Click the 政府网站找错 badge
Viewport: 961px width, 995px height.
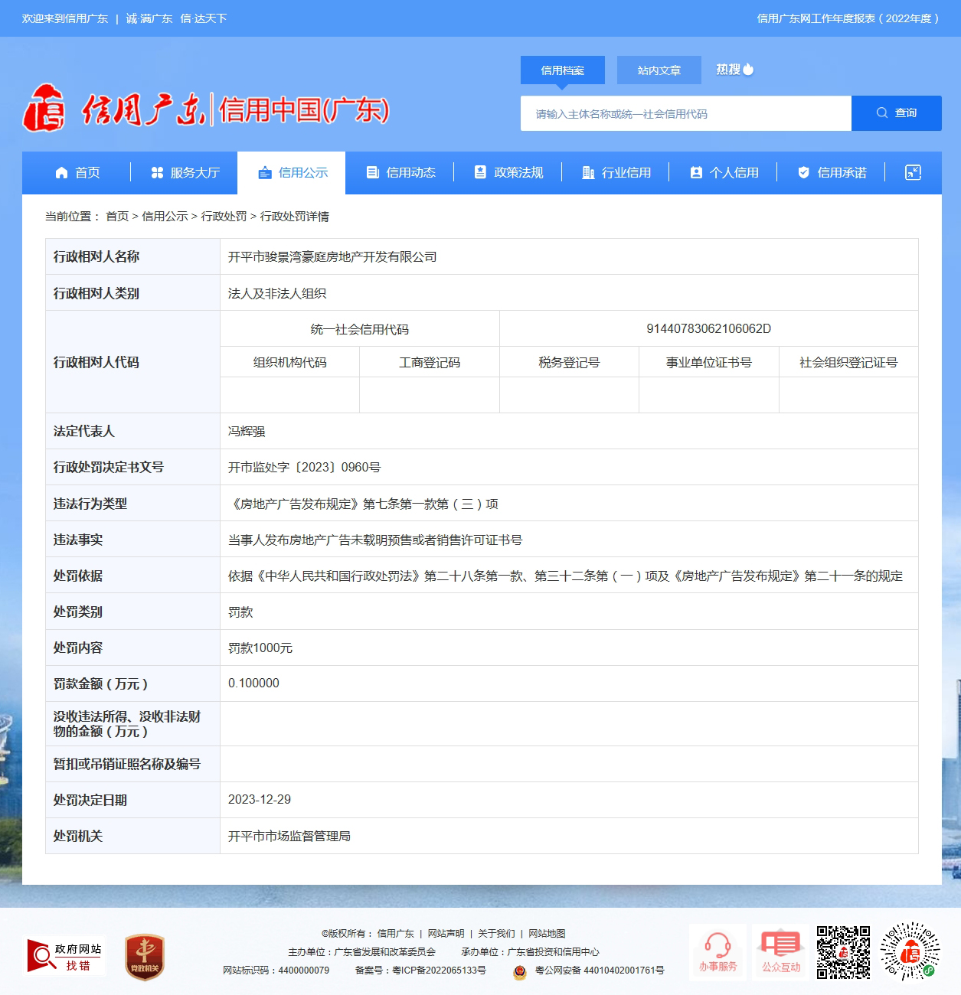(x=64, y=956)
